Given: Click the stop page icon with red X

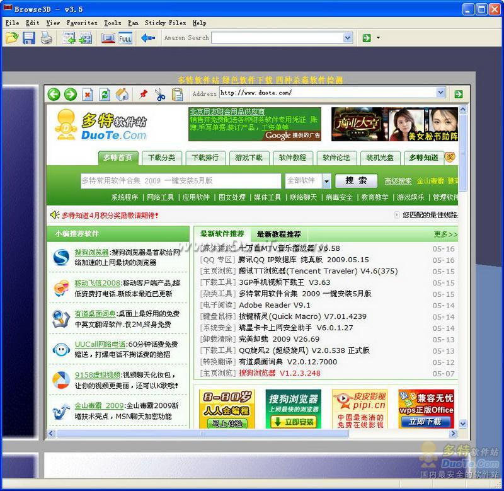Looking at the screenshot, I should [x=88, y=95].
